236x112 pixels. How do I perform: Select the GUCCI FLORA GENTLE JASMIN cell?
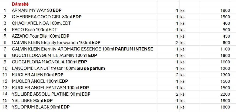click(x=84, y=55)
